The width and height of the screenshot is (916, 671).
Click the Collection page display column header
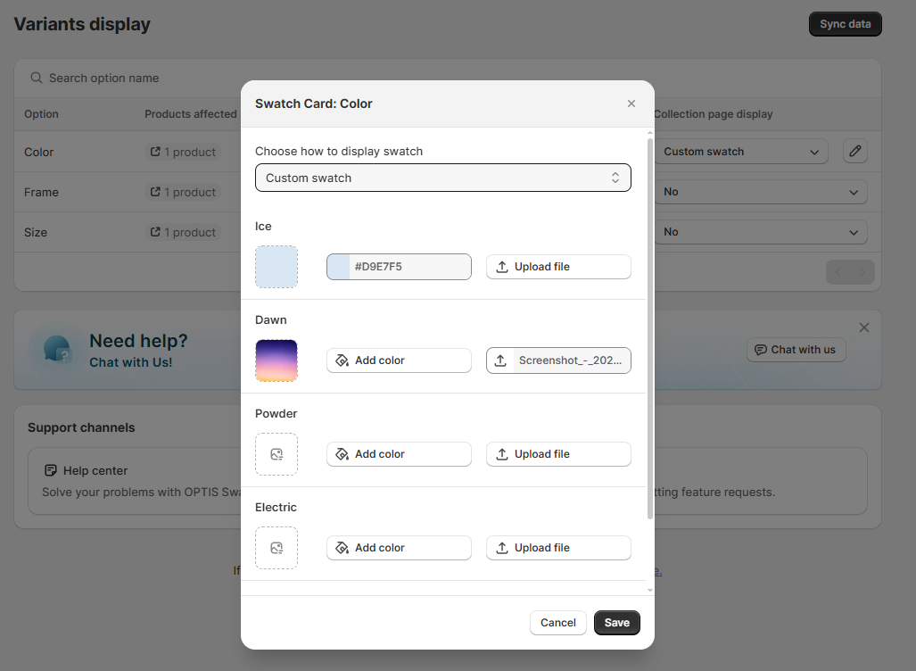point(714,114)
